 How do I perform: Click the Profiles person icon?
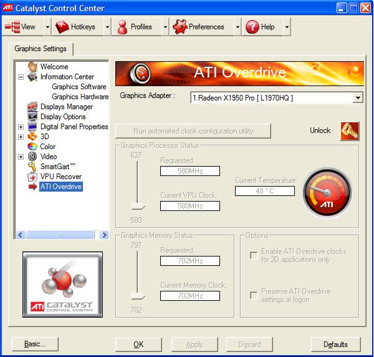tap(122, 27)
